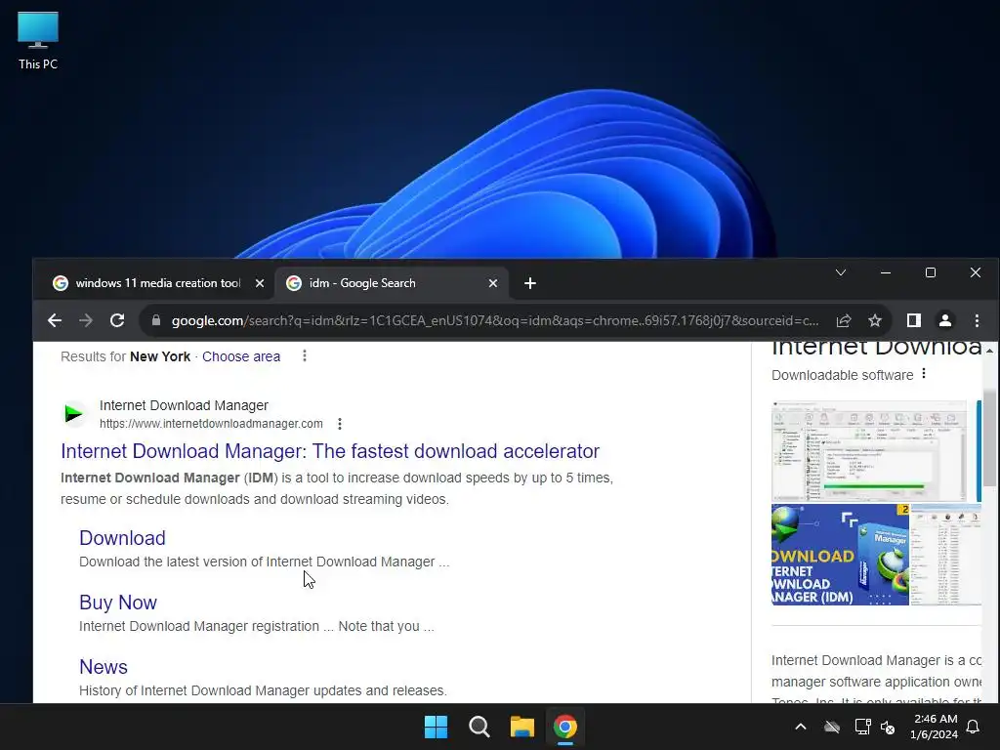Close the windows 11 media creation tool tab
Screen dimensions: 1000x750
pos(260,283)
